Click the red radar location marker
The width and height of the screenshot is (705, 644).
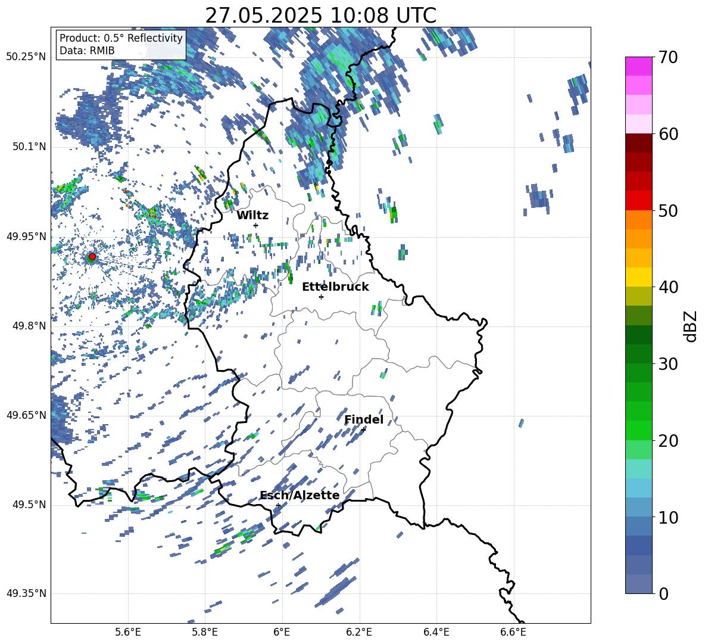pos(92,257)
